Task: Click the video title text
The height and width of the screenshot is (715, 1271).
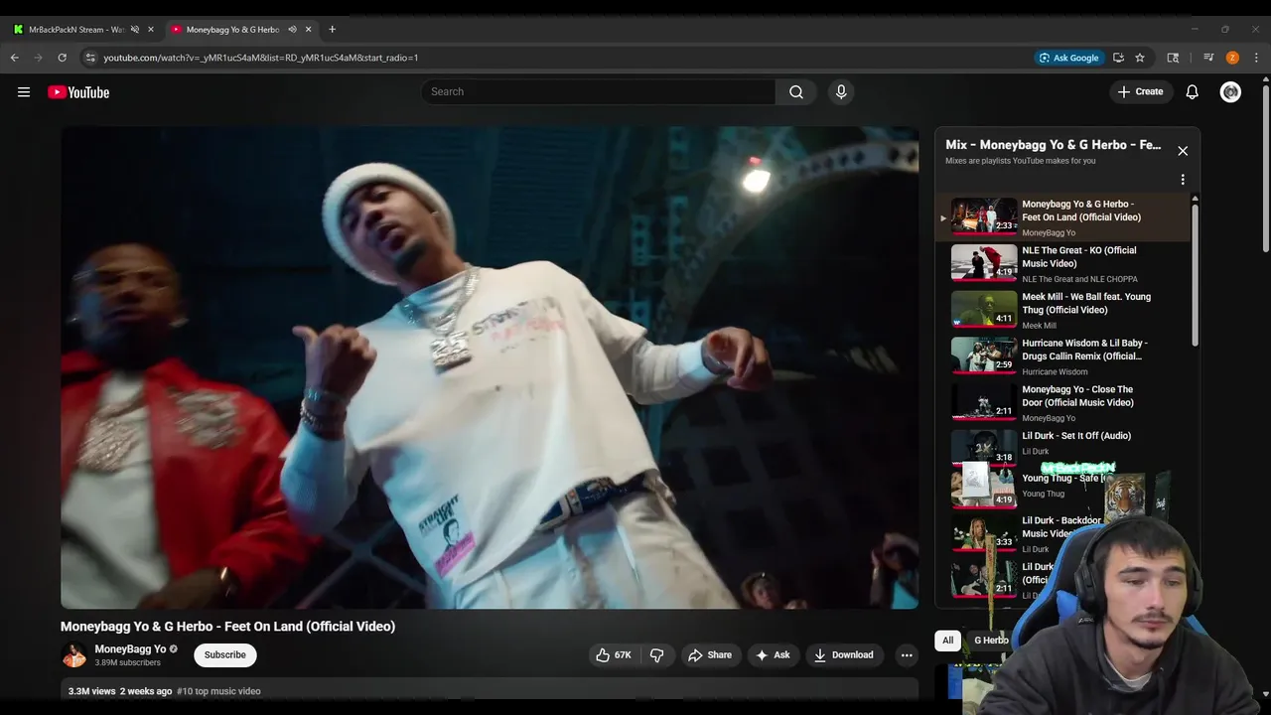Action: (227, 627)
